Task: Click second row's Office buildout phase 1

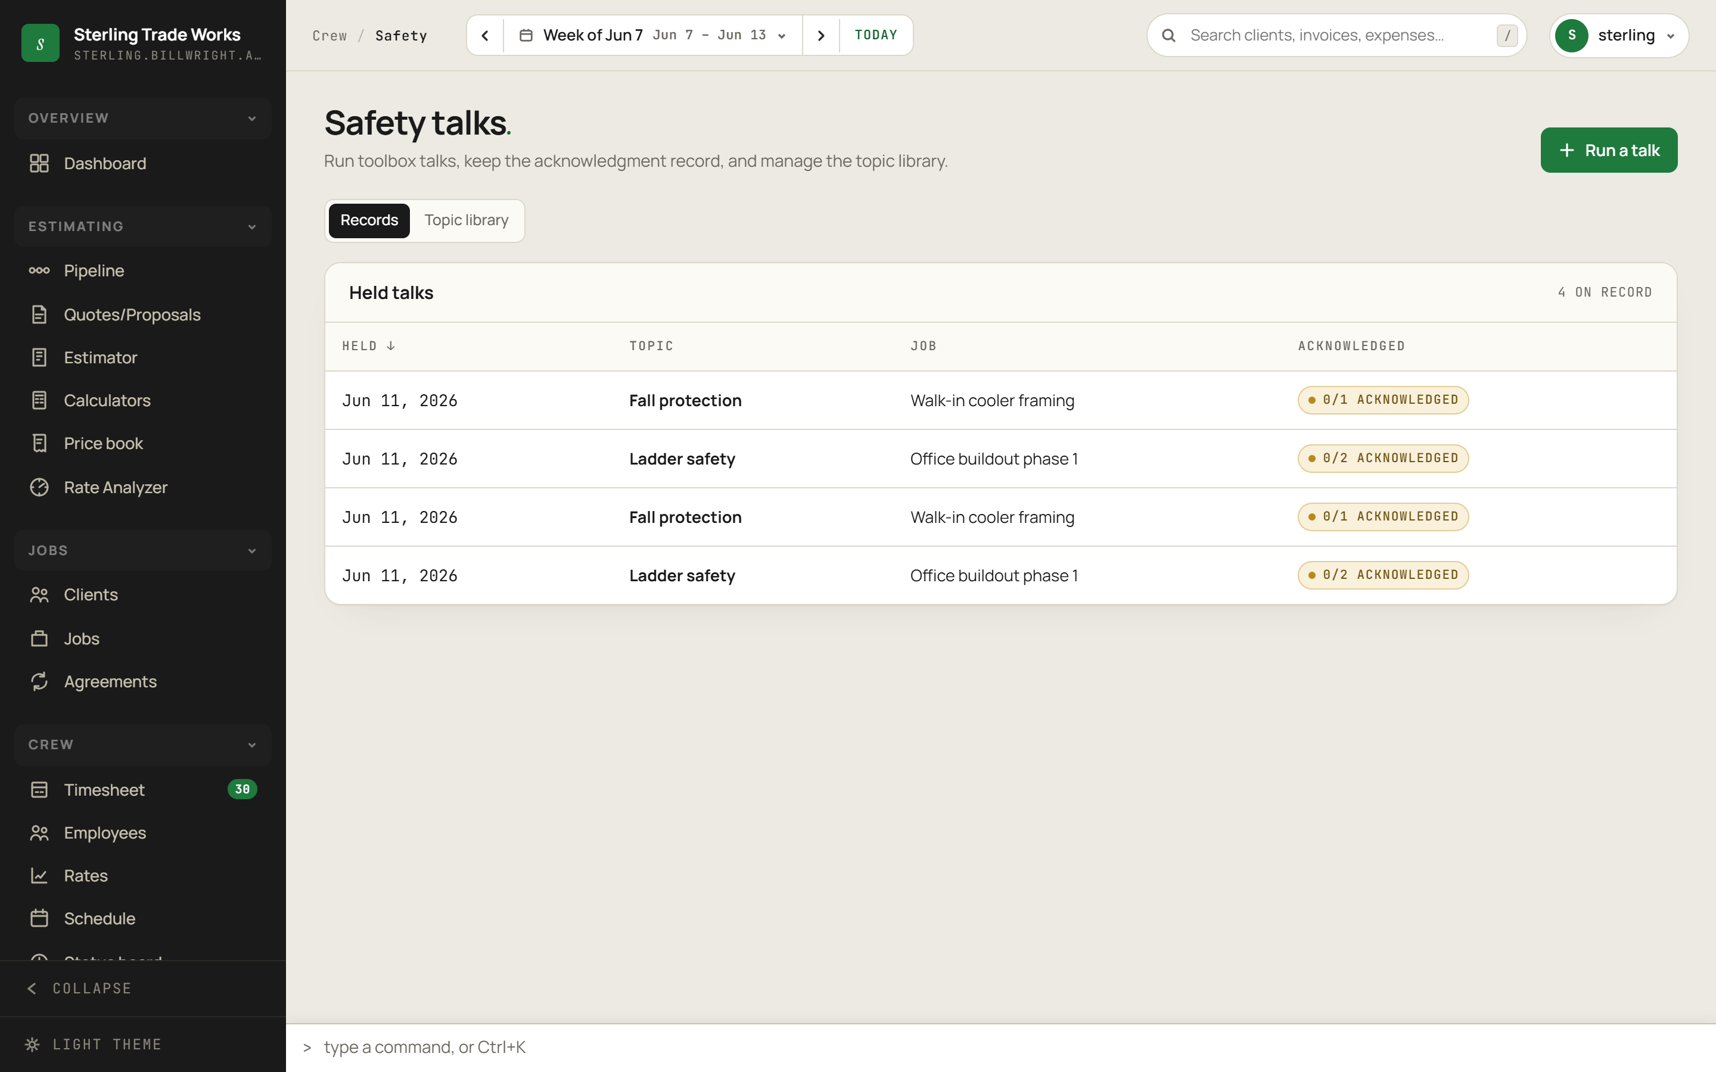Action: [x=994, y=459]
